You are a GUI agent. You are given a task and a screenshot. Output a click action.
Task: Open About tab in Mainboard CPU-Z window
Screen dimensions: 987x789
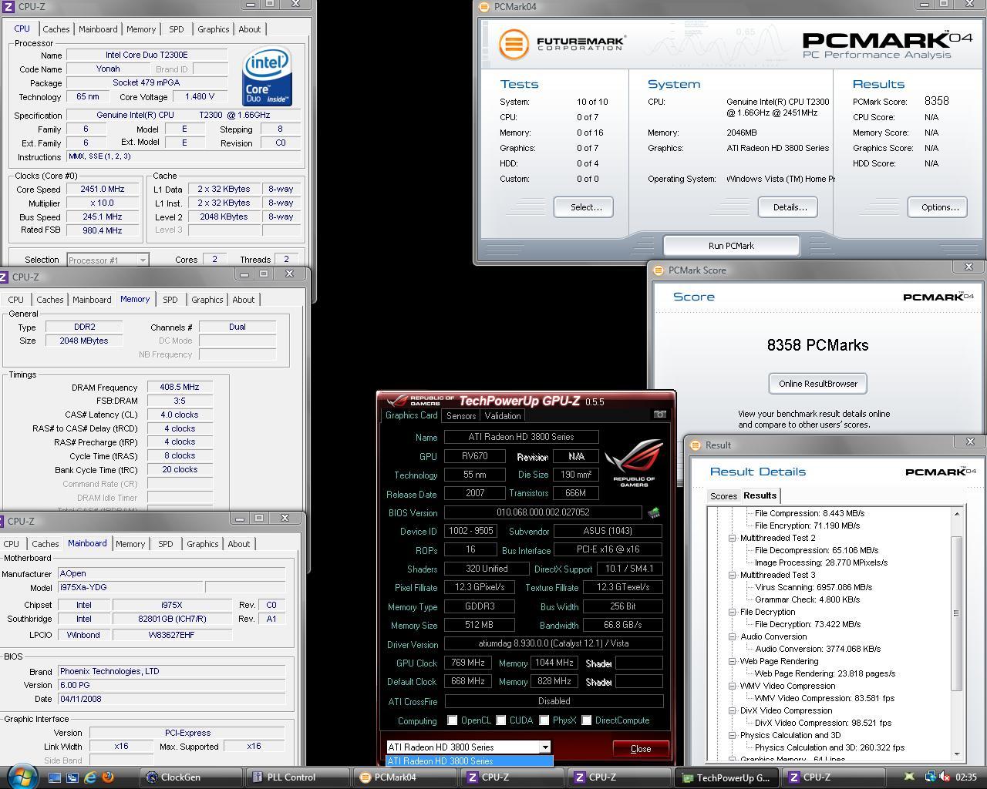(x=239, y=544)
